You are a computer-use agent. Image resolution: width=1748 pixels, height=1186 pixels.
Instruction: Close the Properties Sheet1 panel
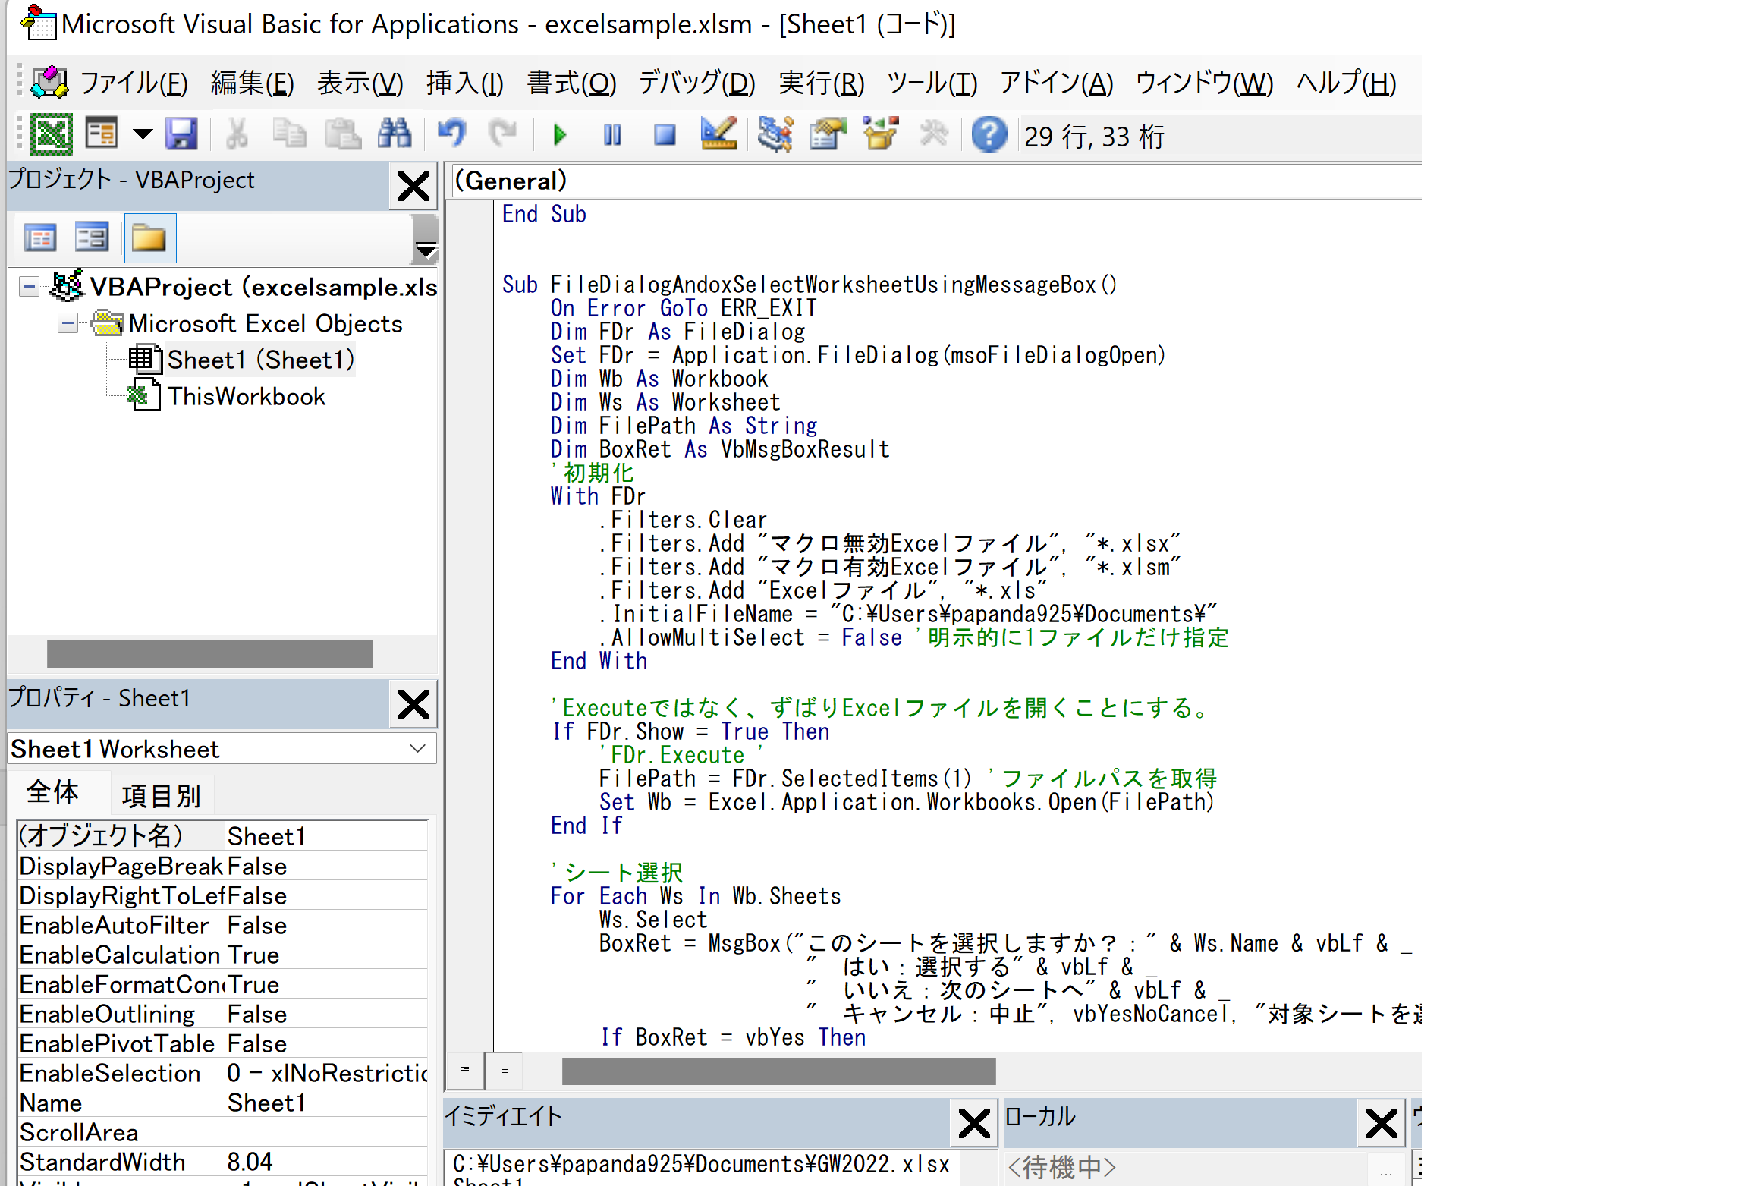point(413,704)
